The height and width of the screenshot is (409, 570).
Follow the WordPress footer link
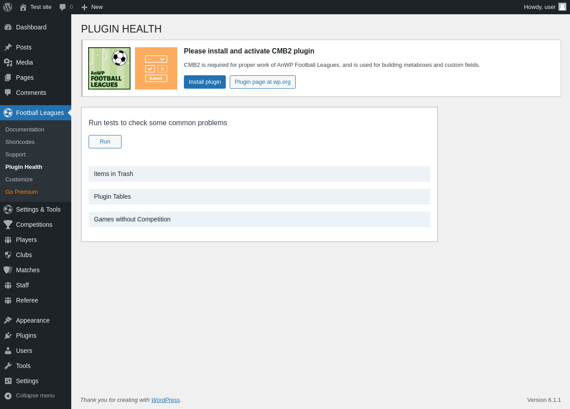166,400
